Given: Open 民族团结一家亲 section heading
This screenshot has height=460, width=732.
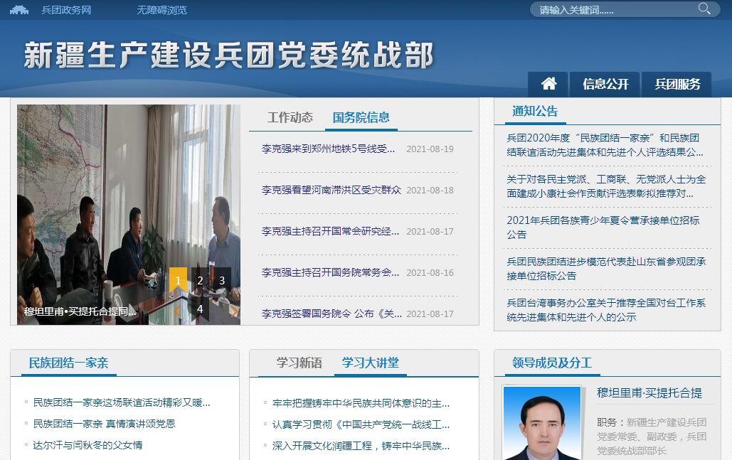Looking at the screenshot, I should coord(68,363).
